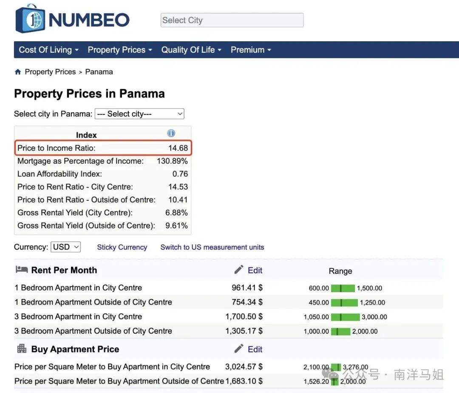The height and width of the screenshot is (393, 459).
Task: Click the 1,683.10 $ price value
Action: 244,381
